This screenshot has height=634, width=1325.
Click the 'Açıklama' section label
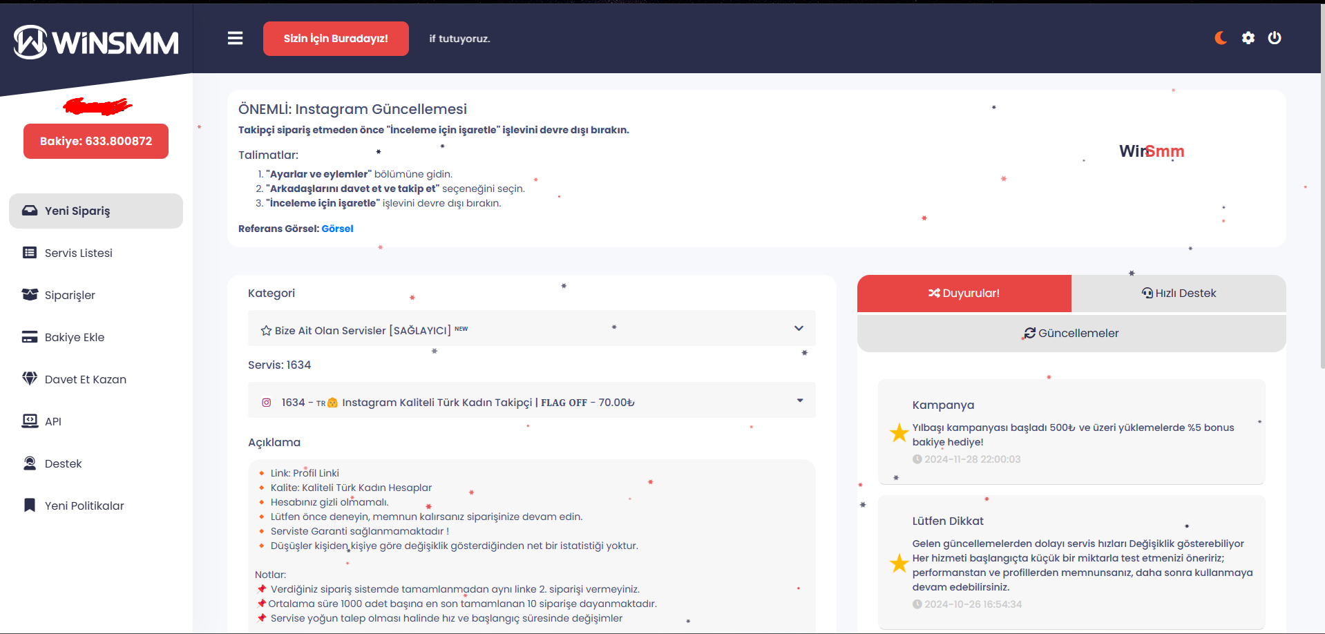pyautogui.click(x=274, y=443)
